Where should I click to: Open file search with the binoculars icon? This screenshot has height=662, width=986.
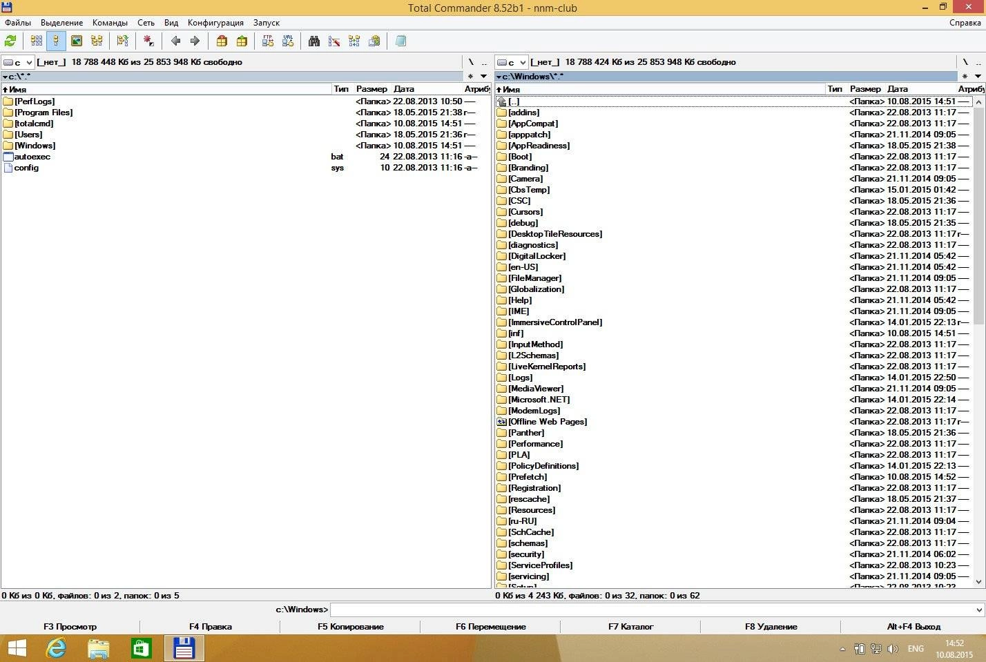[314, 41]
